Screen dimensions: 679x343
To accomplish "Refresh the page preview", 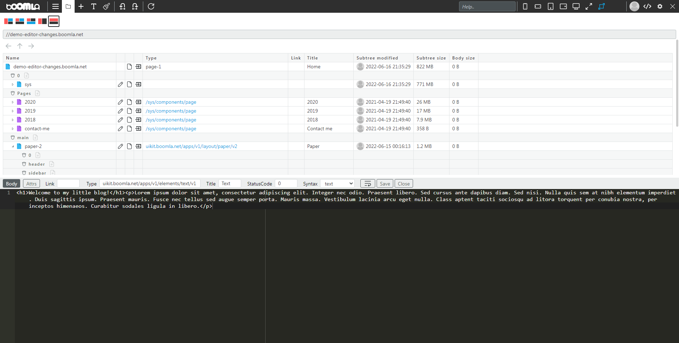I will click(x=151, y=6).
